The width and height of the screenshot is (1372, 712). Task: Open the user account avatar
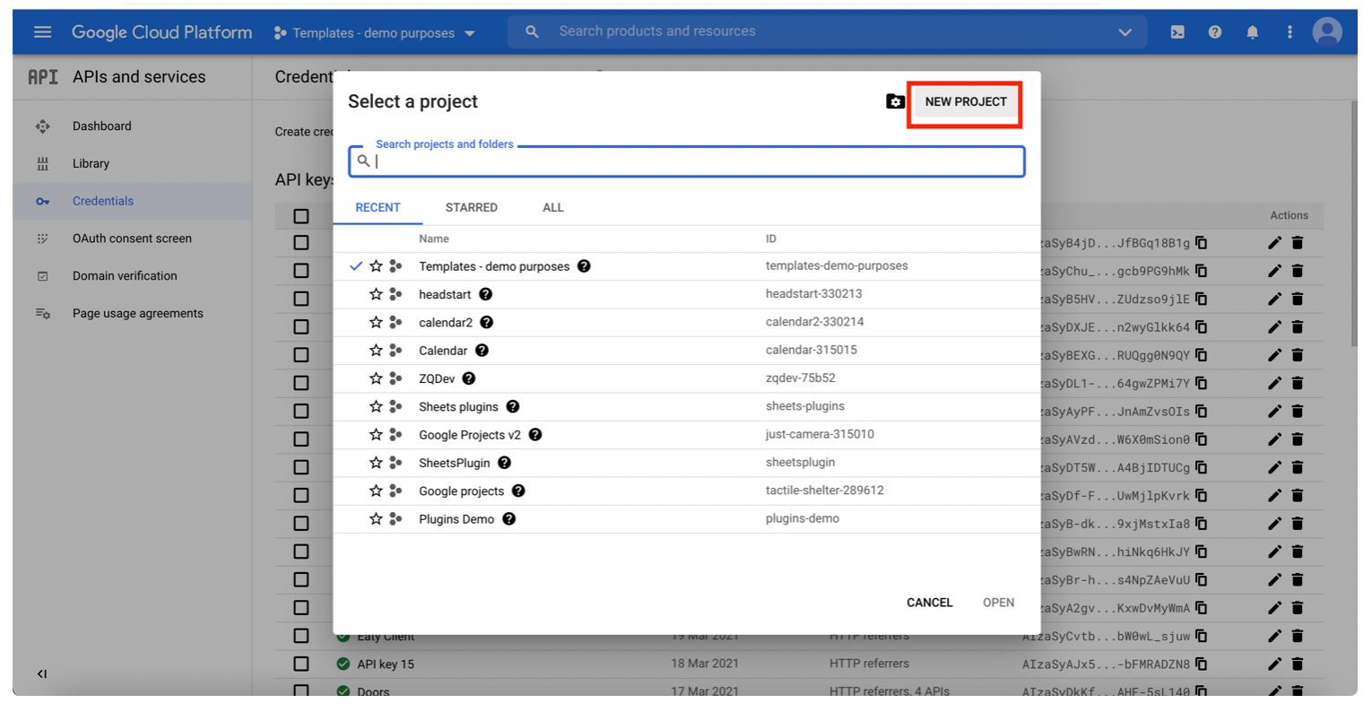(x=1327, y=32)
